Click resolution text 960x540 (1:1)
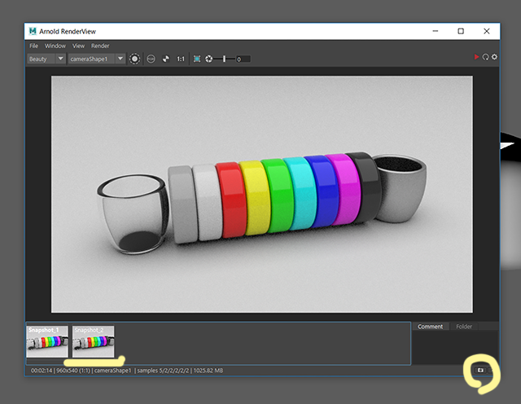This screenshot has height=404, width=521. 73,371
